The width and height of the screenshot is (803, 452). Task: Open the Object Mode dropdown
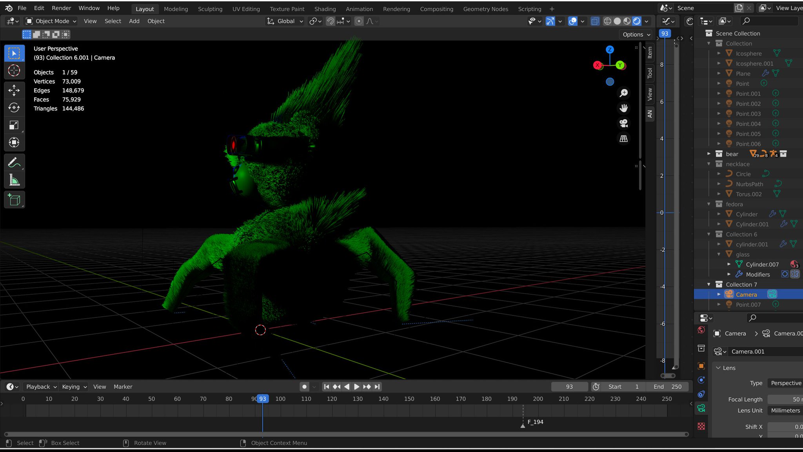tap(51, 21)
